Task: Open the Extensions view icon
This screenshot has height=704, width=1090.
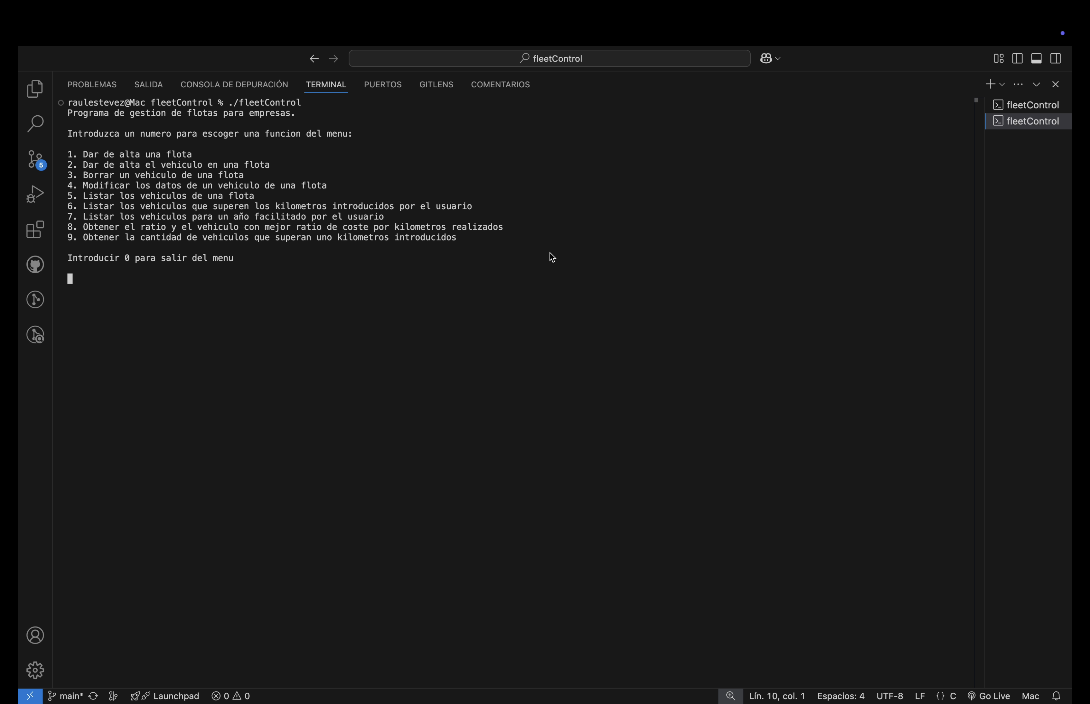Action: (x=35, y=229)
